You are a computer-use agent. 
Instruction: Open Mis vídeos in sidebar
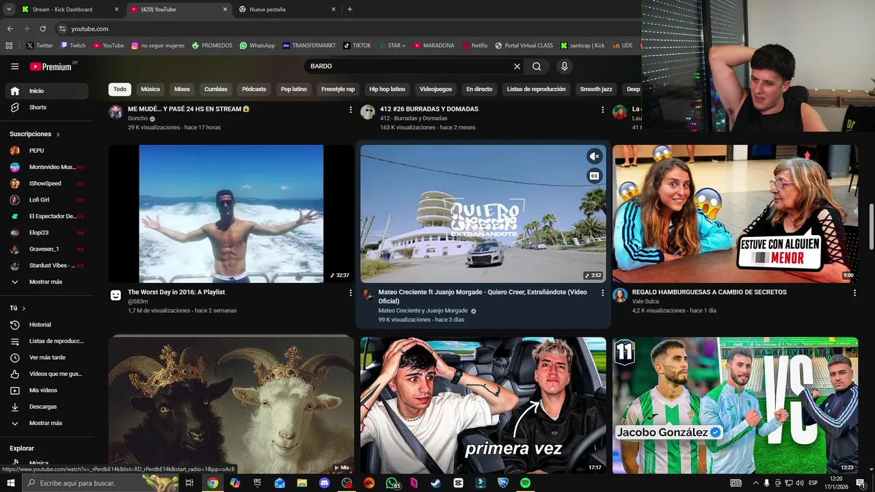pos(46,390)
